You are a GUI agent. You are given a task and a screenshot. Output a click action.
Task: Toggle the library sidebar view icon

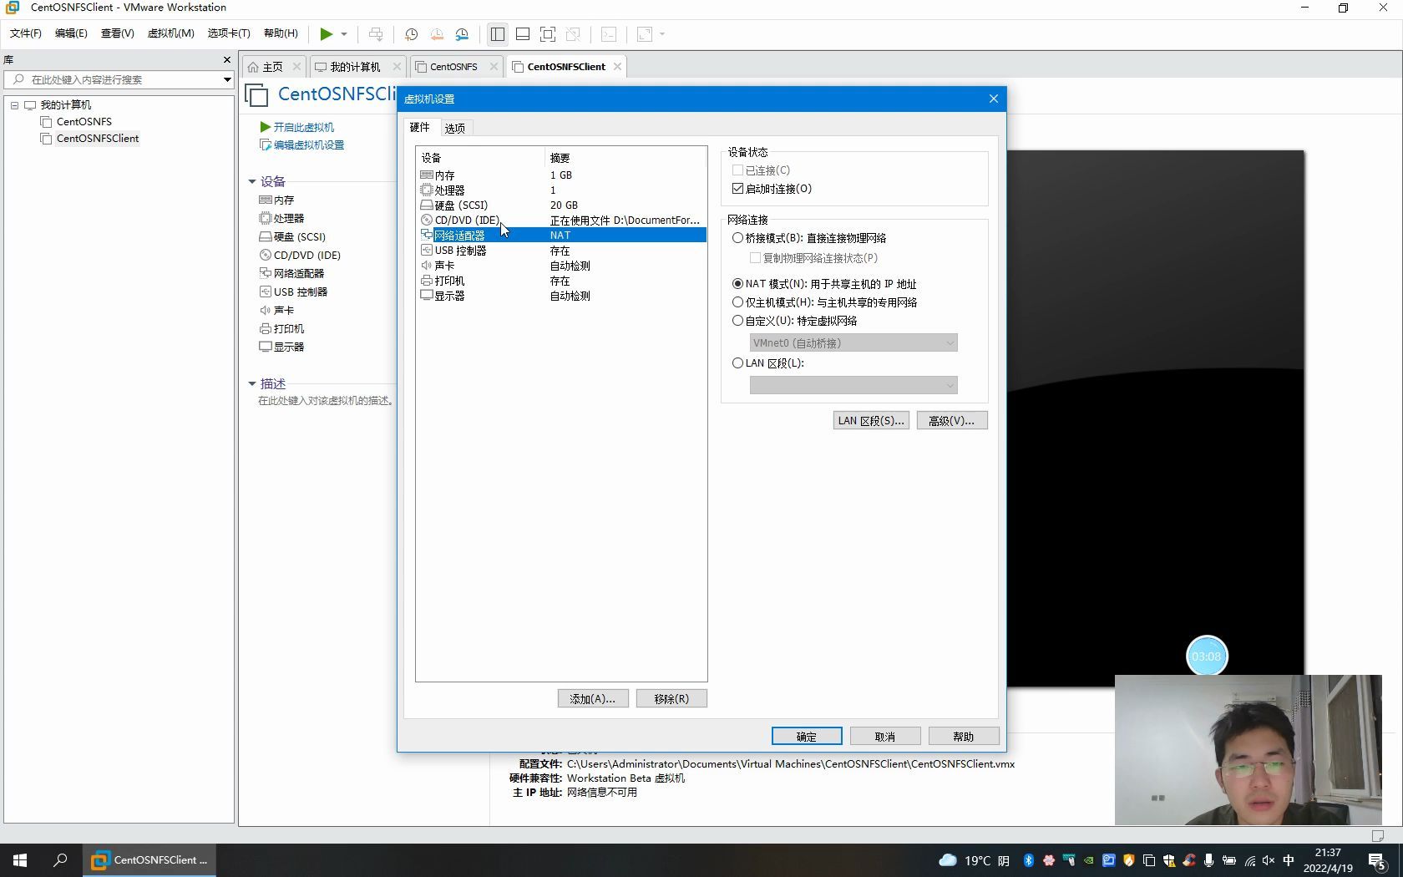498,34
